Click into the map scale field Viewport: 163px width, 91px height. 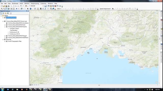coord(36,6)
